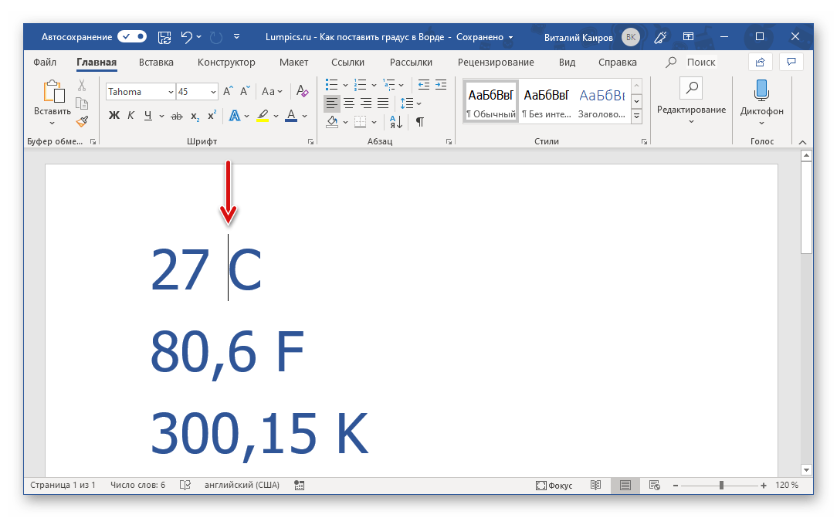The image size is (837, 518).
Task: Click the BK user account avatar
Action: coord(631,37)
